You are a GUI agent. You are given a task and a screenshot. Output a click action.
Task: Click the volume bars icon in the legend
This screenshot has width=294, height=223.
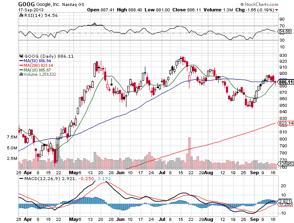pyautogui.click(x=21, y=74)
